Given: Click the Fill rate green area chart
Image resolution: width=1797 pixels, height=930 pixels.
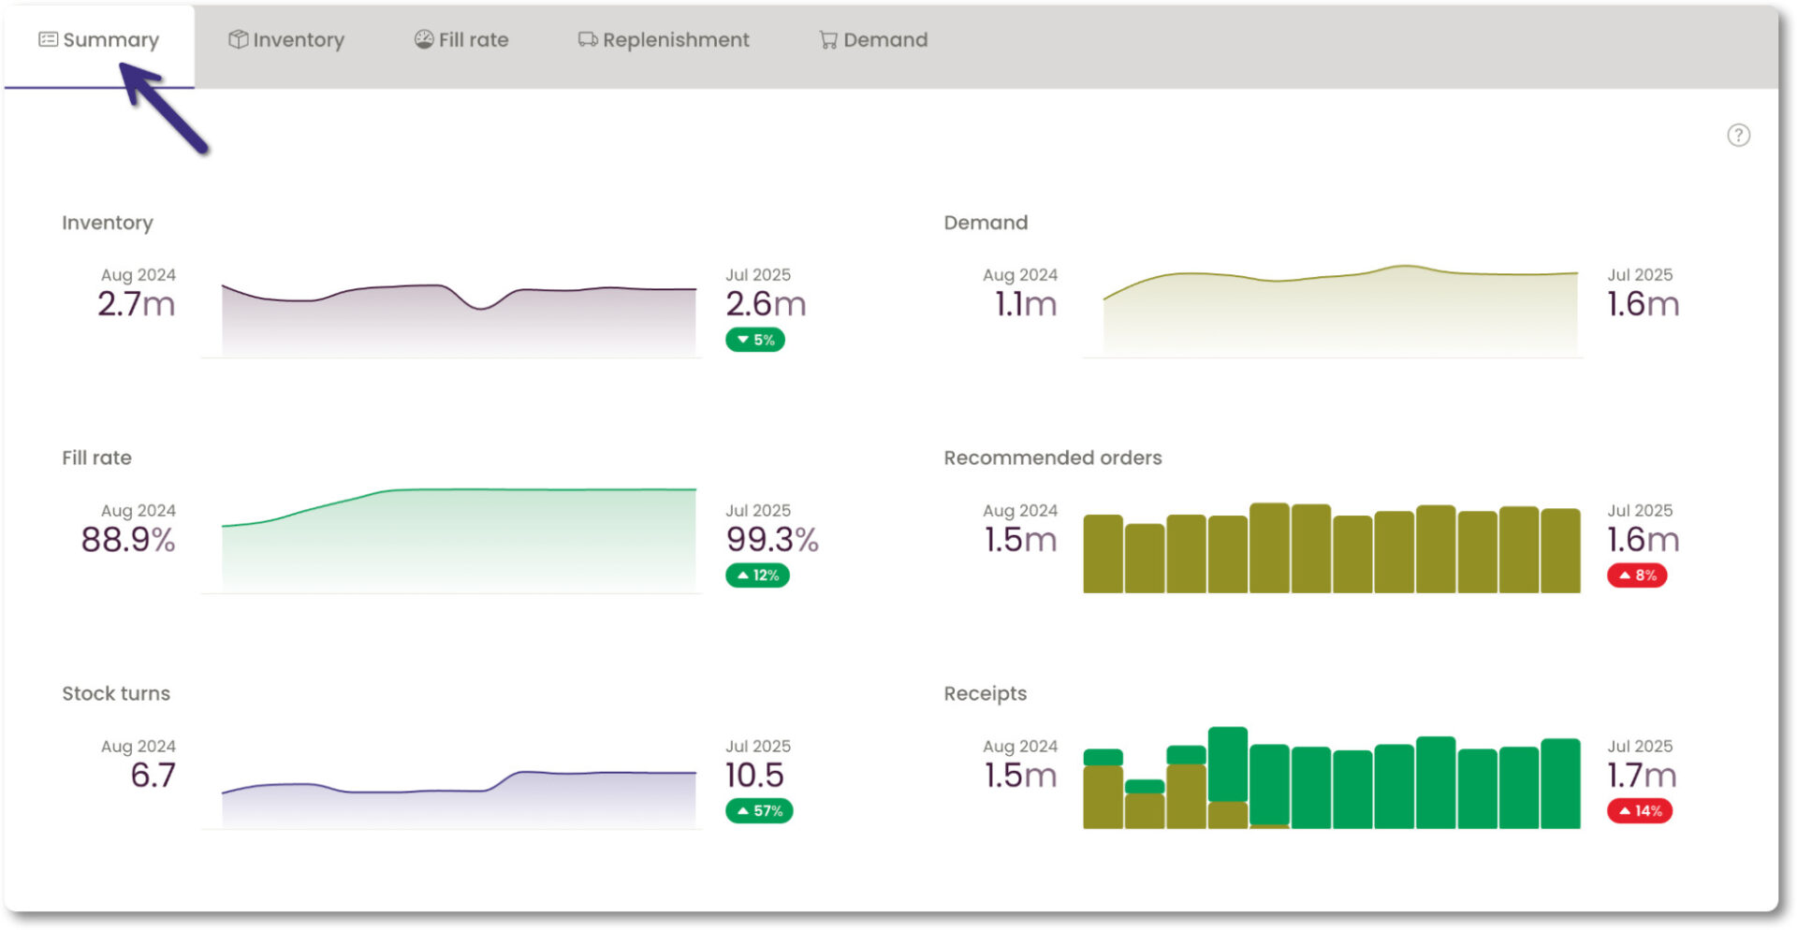Looking at the screenshot, I should [x=459, y=540].
